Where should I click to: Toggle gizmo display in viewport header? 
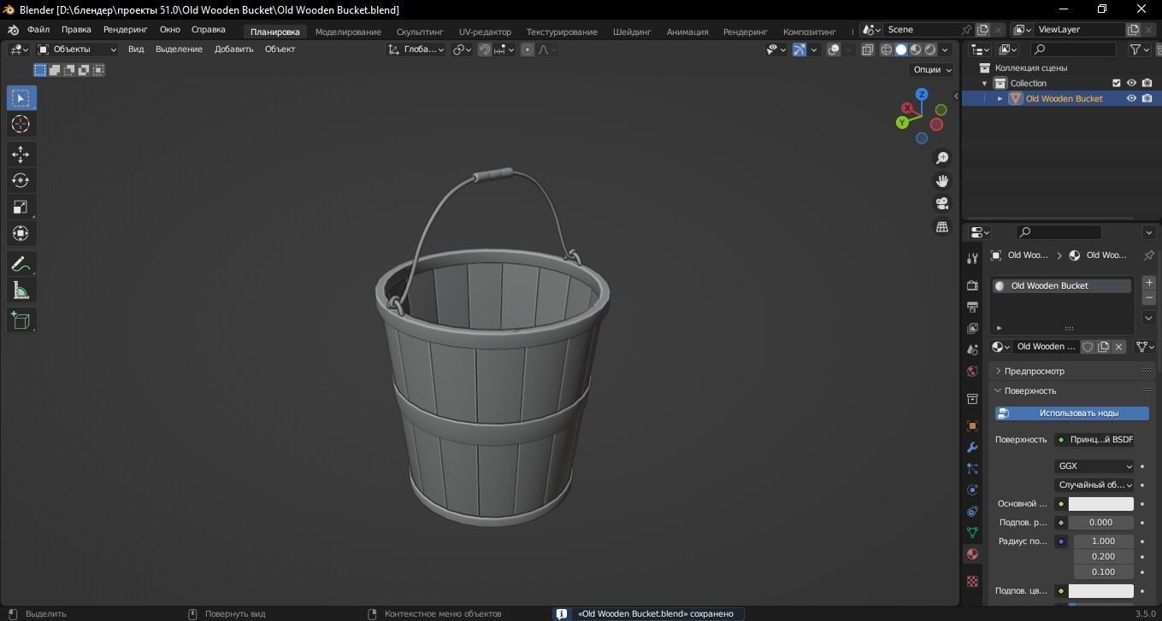click(x=799, y=50)
